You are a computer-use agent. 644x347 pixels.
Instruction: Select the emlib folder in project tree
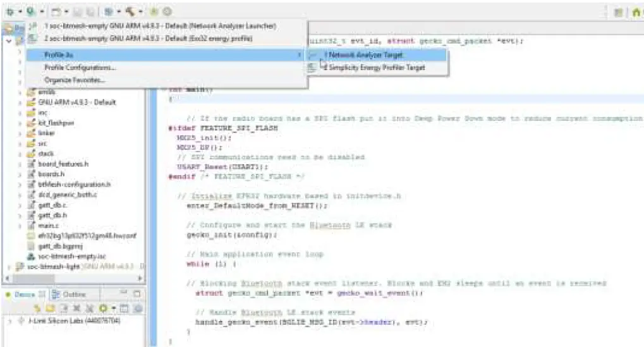point(46,92)
